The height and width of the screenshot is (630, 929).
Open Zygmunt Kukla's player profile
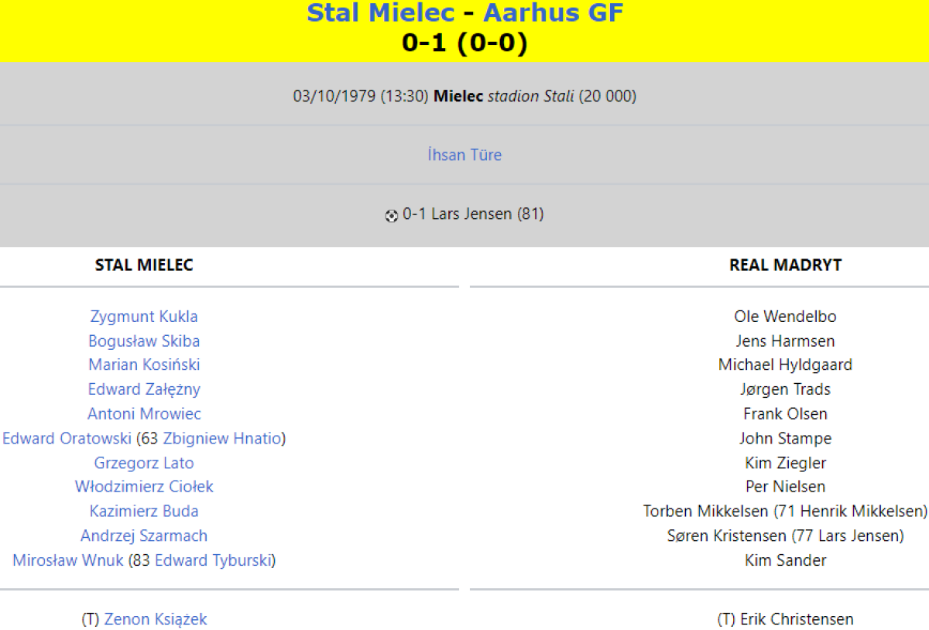point(144,317)
